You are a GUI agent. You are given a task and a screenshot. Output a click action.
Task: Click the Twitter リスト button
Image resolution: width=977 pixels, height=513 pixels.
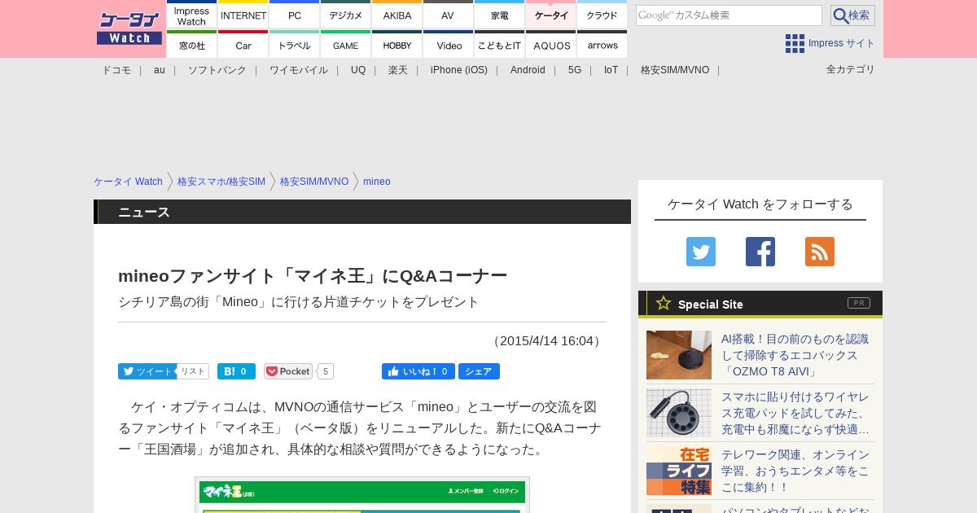click(193, 371)
